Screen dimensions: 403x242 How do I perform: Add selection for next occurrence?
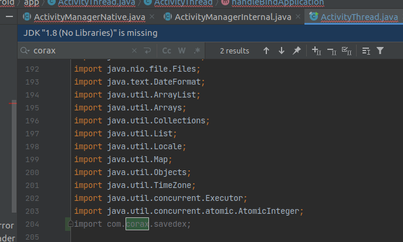(317, 51)
